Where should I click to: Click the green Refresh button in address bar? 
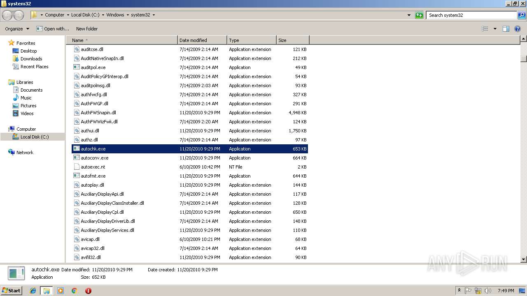point(419,15)
